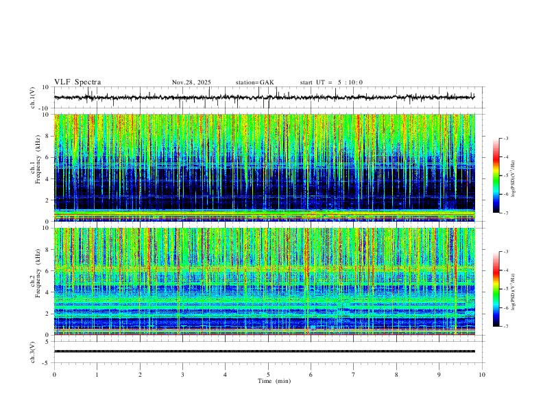The image size is (543, 420).
Task: Click the "ch.1 Frequency (kHz)" axis label
Action: coord(36,159)
